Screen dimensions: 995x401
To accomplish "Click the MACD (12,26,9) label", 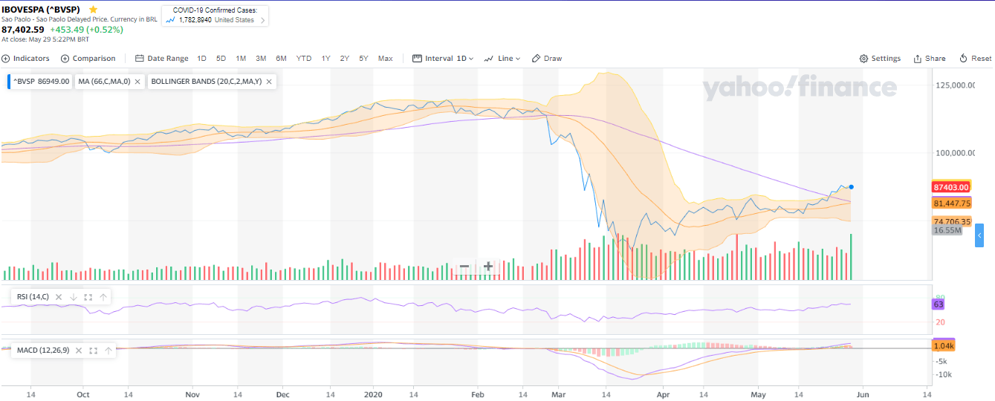I will click(x=43, y=351).
